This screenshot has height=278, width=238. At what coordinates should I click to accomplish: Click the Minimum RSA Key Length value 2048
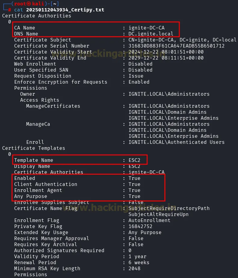pyautogui.click(x=134, y=268)
